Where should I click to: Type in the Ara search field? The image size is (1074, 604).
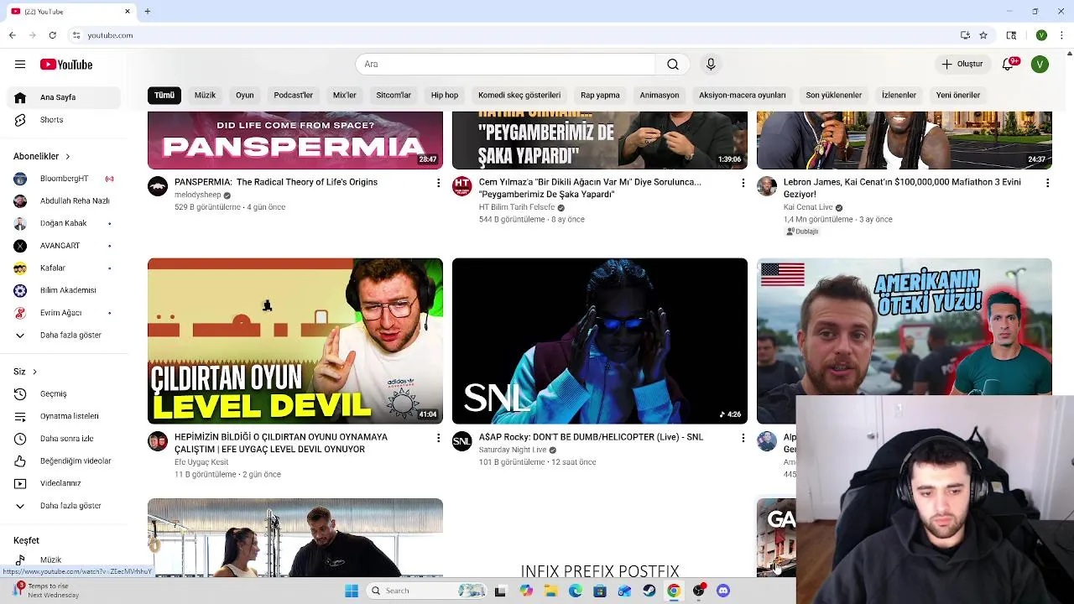tap(505, 65)
